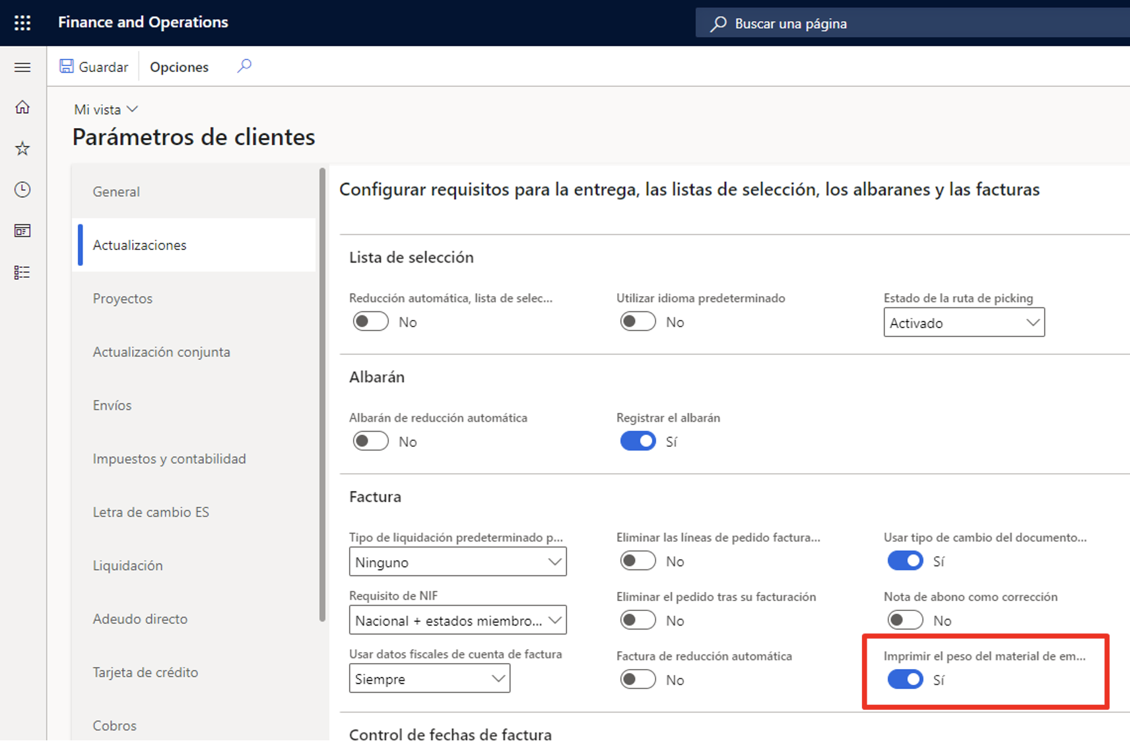This screenshot has height=743, width=1130.
Task: Toggle Factura de reducción automática switch
Action: (638, 679)
